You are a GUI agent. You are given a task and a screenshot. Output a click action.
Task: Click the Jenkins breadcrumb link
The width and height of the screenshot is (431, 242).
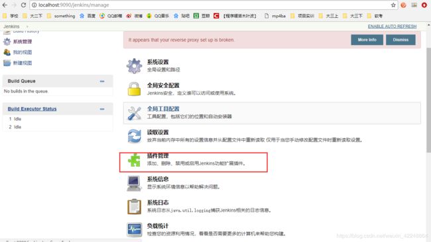click(x=11, y=26)
